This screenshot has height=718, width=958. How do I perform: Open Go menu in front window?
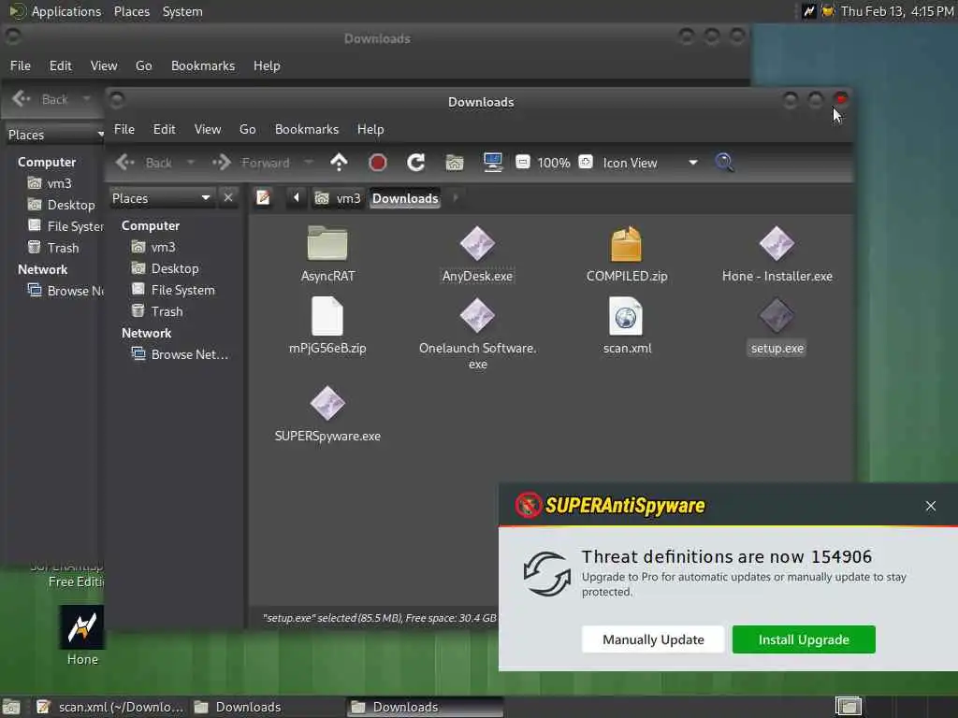[x=247, y=129]
